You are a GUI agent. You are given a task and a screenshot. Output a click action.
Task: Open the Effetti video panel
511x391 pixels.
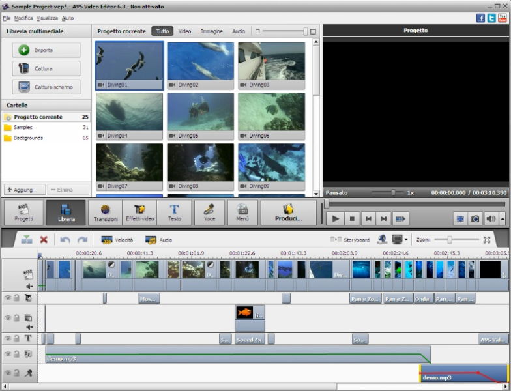(x=139, y=212)
